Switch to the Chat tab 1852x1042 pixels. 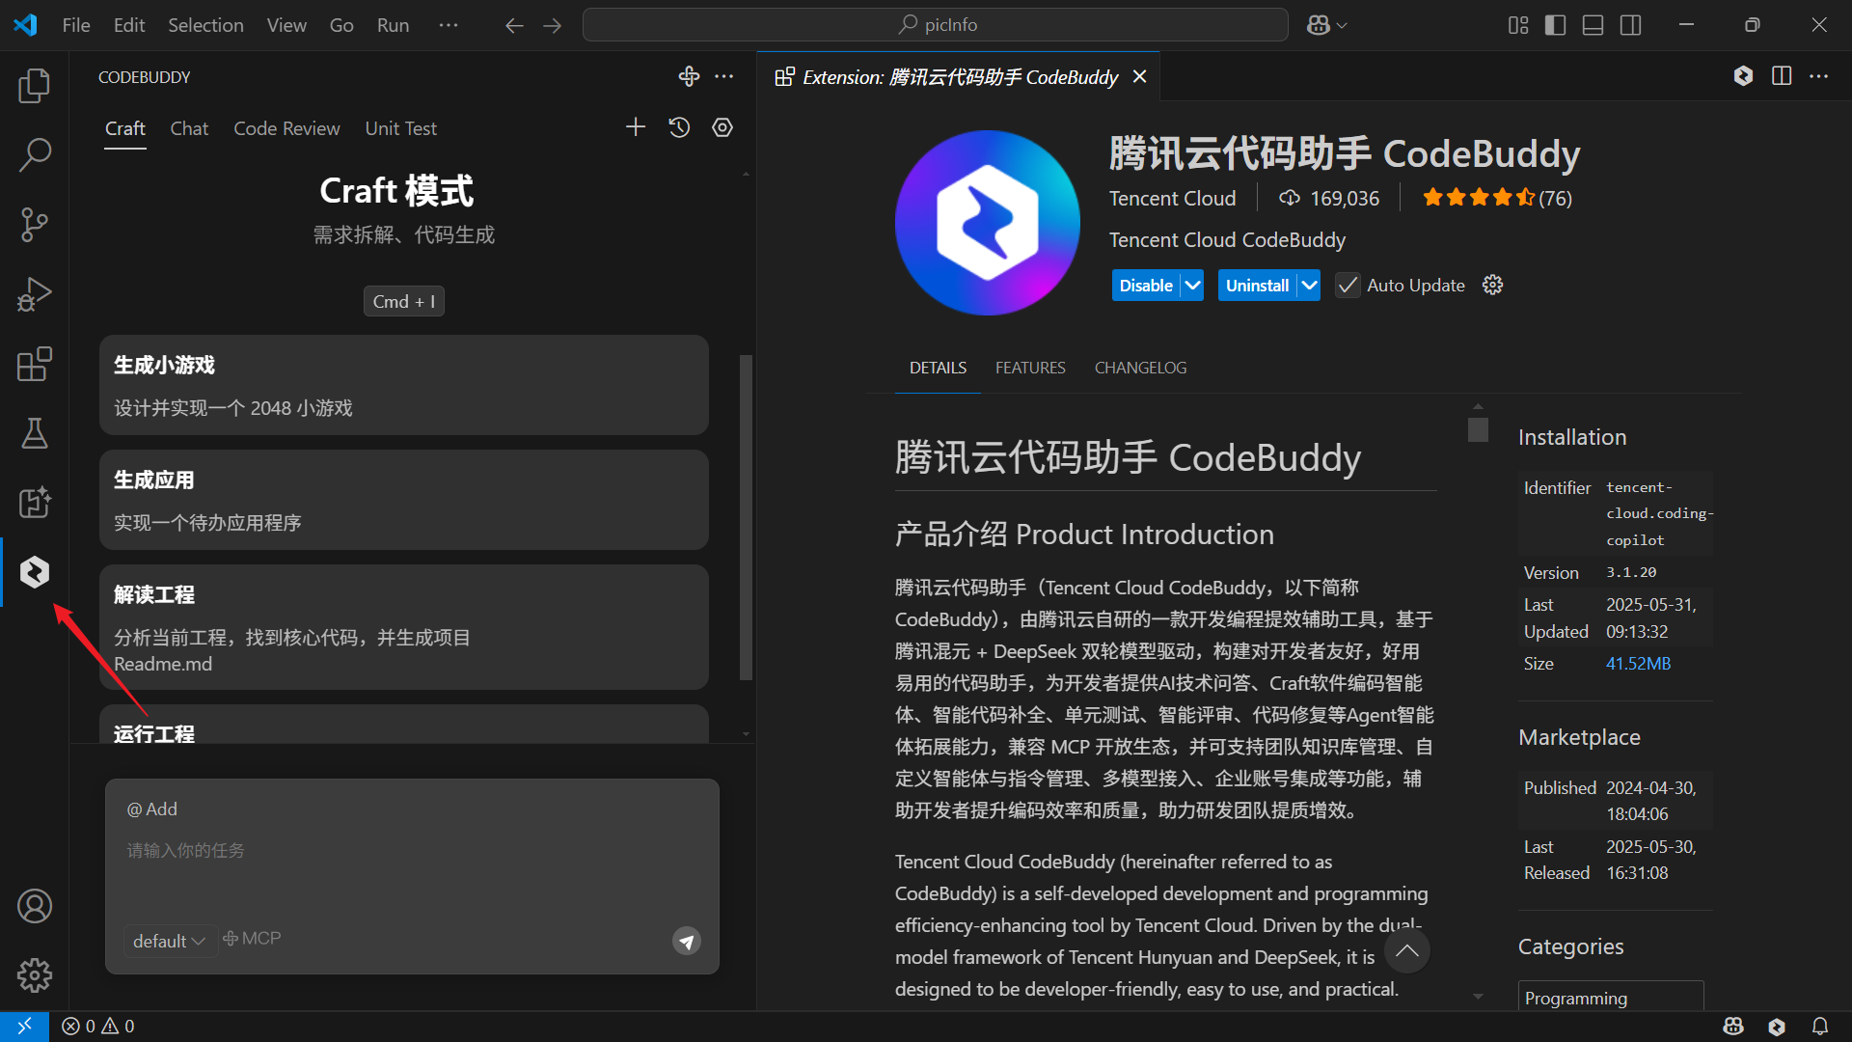coord(189,128)
